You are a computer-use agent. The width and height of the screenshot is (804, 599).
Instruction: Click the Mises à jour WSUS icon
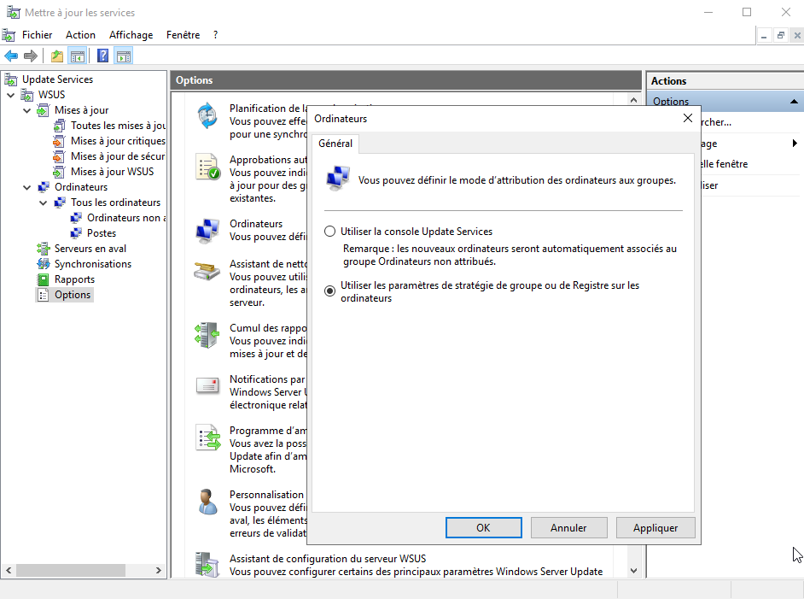point(60,172)
